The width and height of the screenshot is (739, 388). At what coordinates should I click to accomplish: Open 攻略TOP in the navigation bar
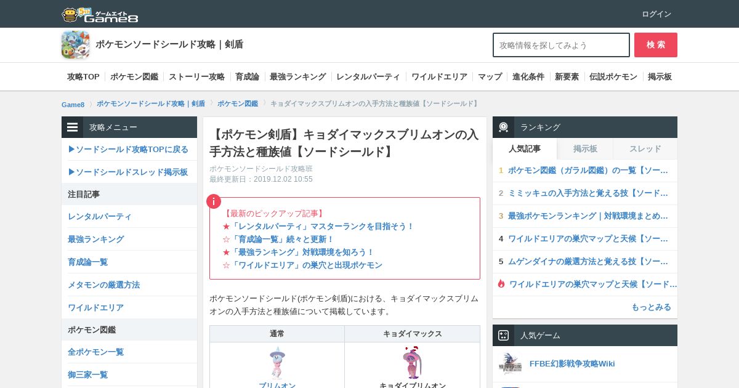coord(83,77)
